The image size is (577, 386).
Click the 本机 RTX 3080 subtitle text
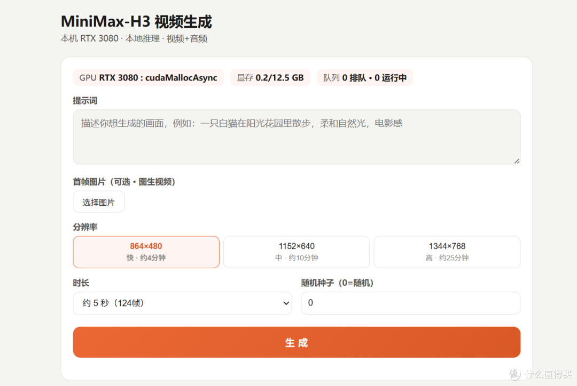click(x=134, y=38)
